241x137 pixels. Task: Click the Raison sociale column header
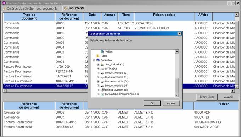[x=164, y=16]
